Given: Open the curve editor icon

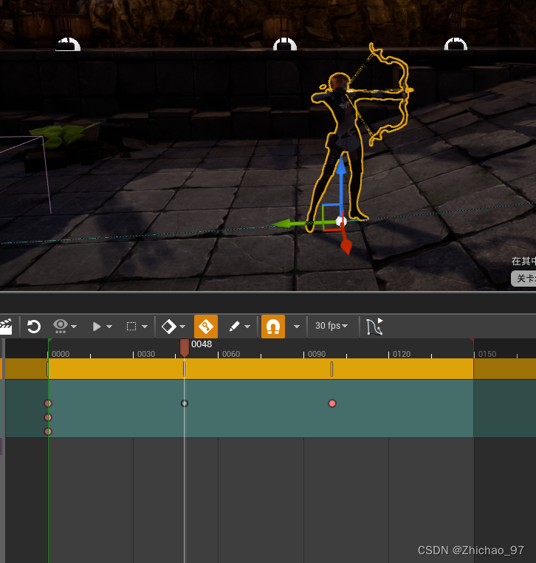Looking at the screenshot, I should 375,326.
